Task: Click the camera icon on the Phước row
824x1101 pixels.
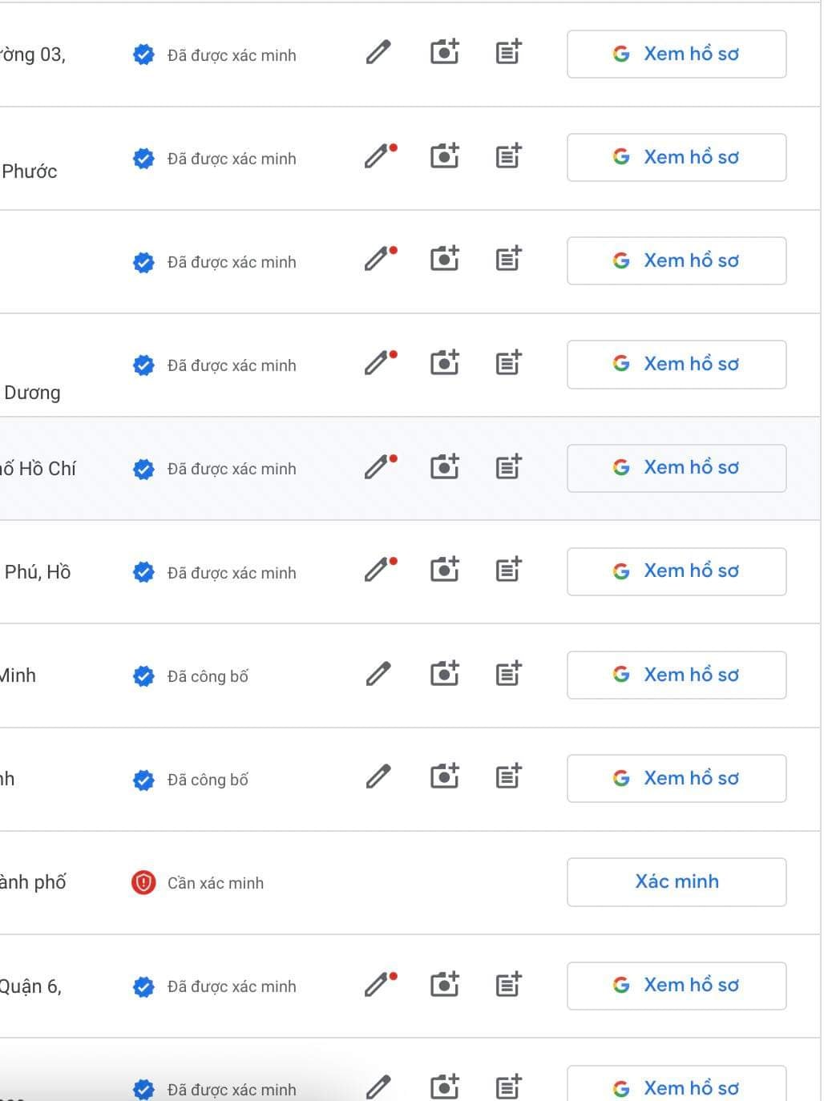Action: point(445,156)
